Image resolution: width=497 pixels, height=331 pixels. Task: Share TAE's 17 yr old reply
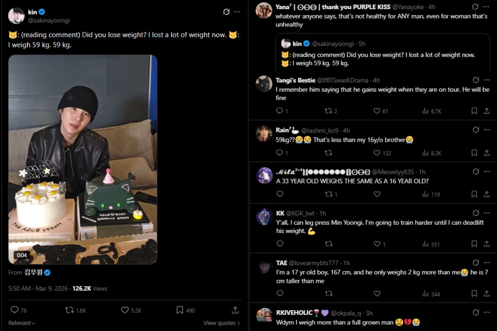coord(487,294)
